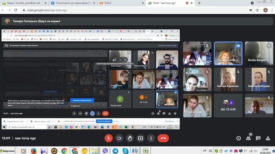Open Telegram from the taskbar

[x=115, y=151]
